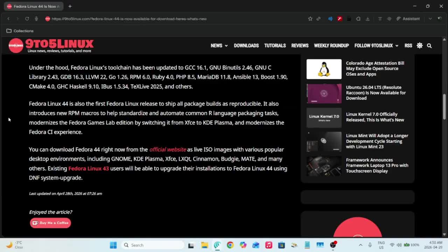Open volume control in system tray
Screen dimensions: 448x252
(x=399, y=245)
